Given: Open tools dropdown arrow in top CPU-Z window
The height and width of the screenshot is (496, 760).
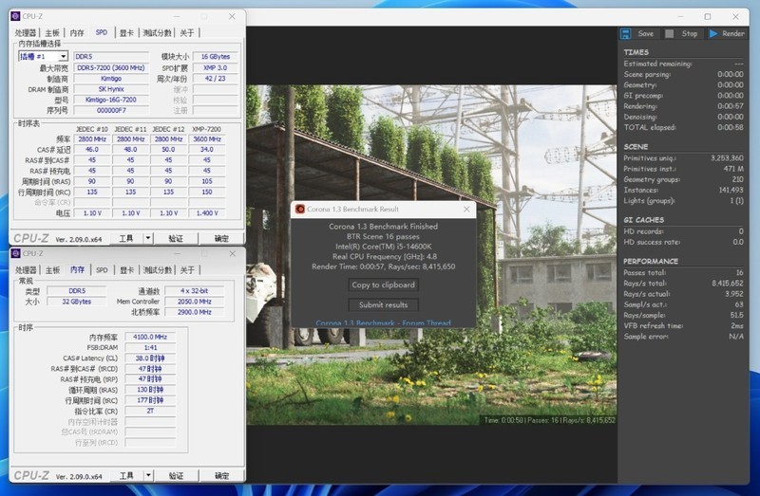Looking at the screenshot, I should click(x=148, y=238).
